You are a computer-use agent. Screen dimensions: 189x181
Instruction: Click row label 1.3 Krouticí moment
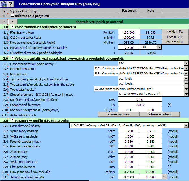33,43
